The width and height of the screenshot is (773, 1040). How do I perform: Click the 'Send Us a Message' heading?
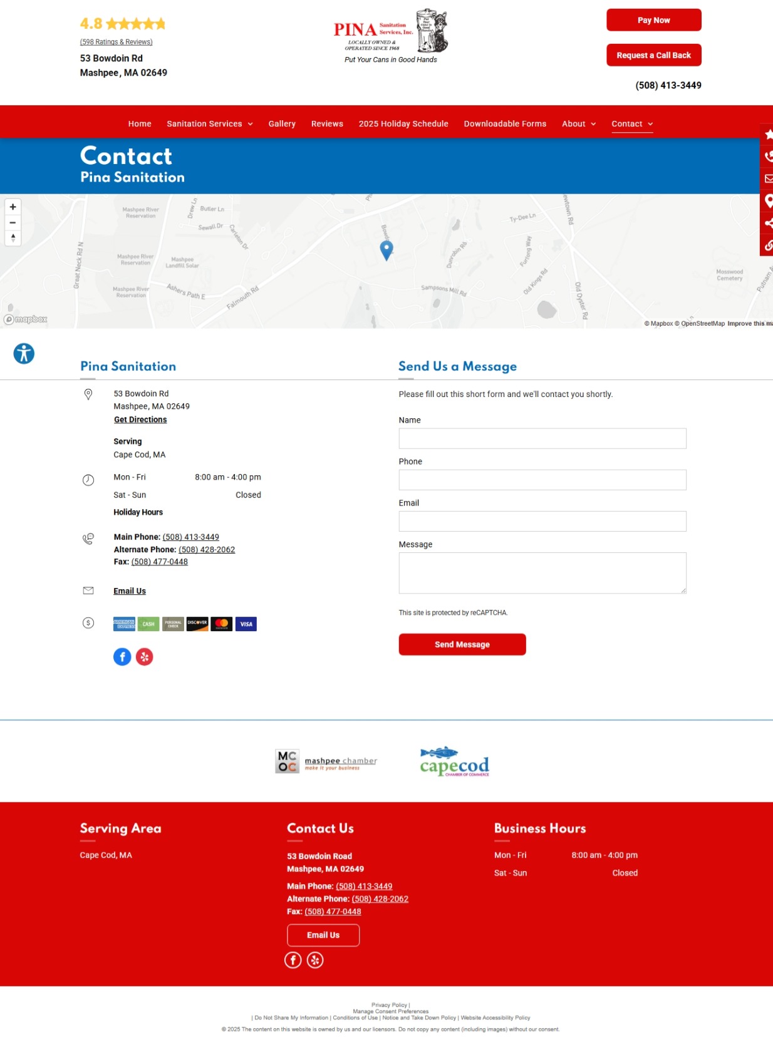(457, 366)
